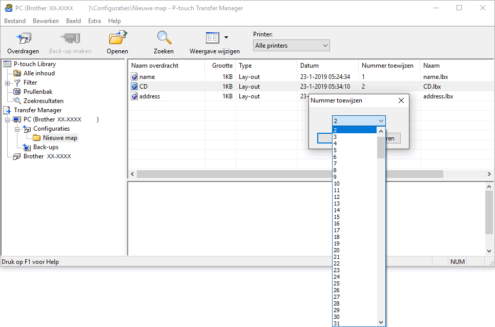Open the Help menu
The height and width of the screenshot is (327, 495).
114,21
